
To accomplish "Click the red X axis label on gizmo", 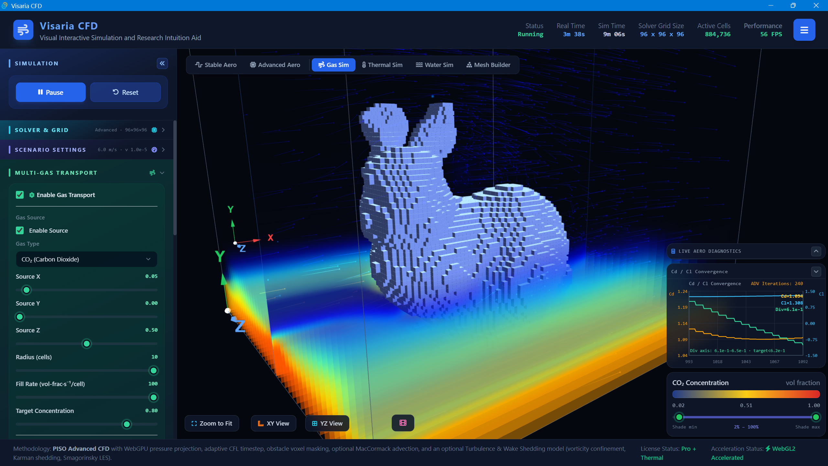I will 270,238.
